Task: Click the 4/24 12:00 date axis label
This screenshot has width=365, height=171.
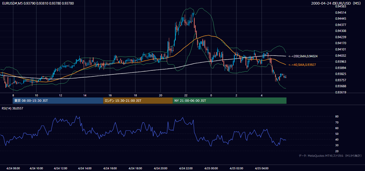Action: 61,168
